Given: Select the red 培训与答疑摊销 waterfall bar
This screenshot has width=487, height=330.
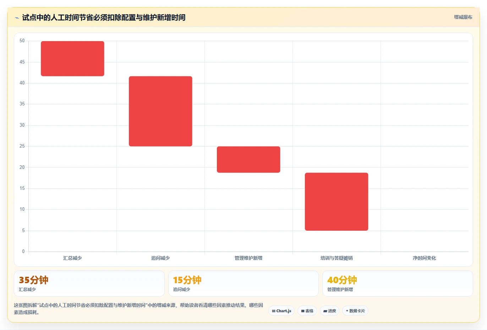Looking at the screenshot, I should click(x=336, y=202).
